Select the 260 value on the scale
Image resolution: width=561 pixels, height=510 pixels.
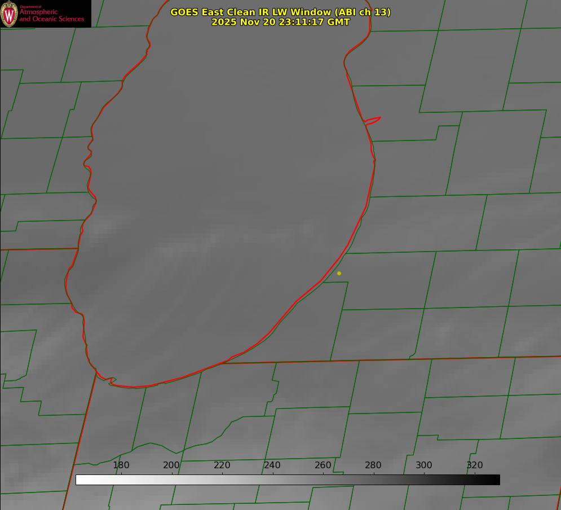click(x=323, y=465)
